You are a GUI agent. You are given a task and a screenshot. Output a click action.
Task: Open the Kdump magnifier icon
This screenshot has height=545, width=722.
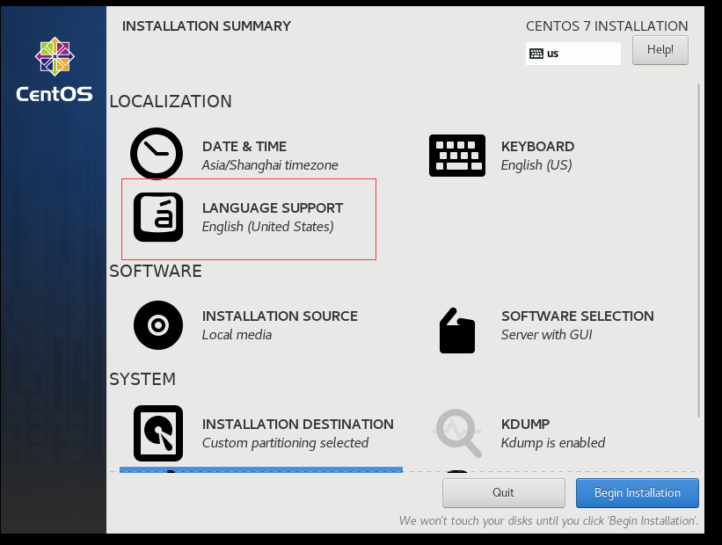coord(457,433)
